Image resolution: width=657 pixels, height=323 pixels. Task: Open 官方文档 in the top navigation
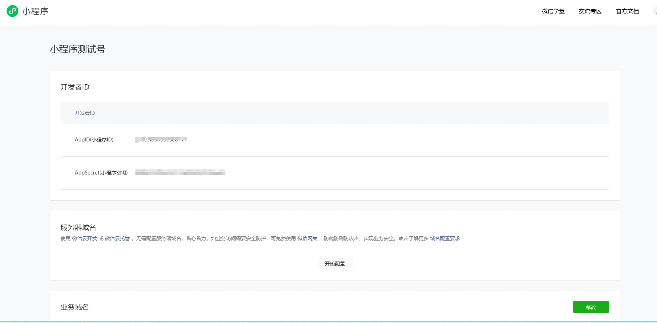[627, 11]
